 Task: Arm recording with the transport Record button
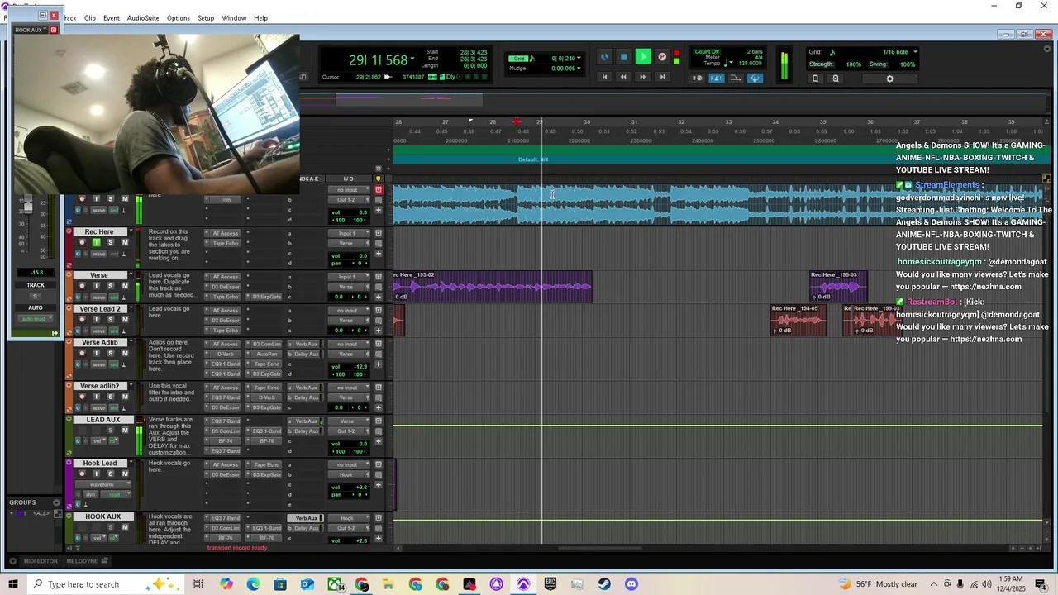pos(662,57)
